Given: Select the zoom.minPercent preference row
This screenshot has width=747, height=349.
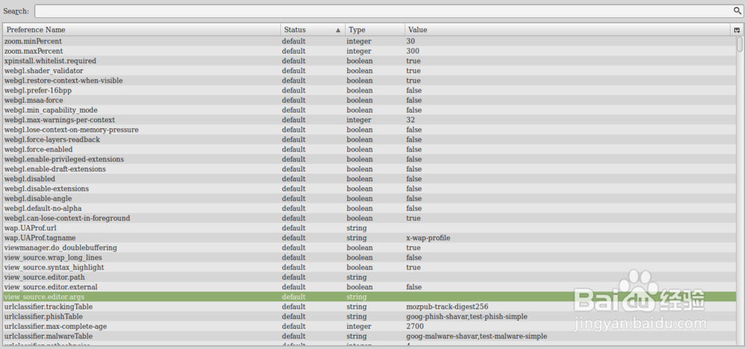Looking at the screenshot, I should pos(369,41).
